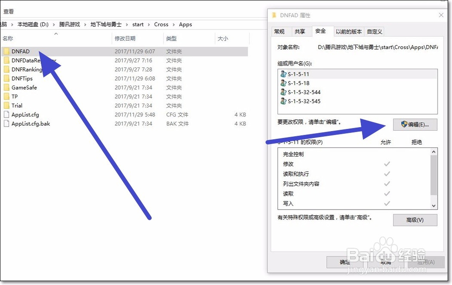Click the date 2017/11/29 6:08
The width and height of the screenshot is (452, 285).
click(135, 78)
